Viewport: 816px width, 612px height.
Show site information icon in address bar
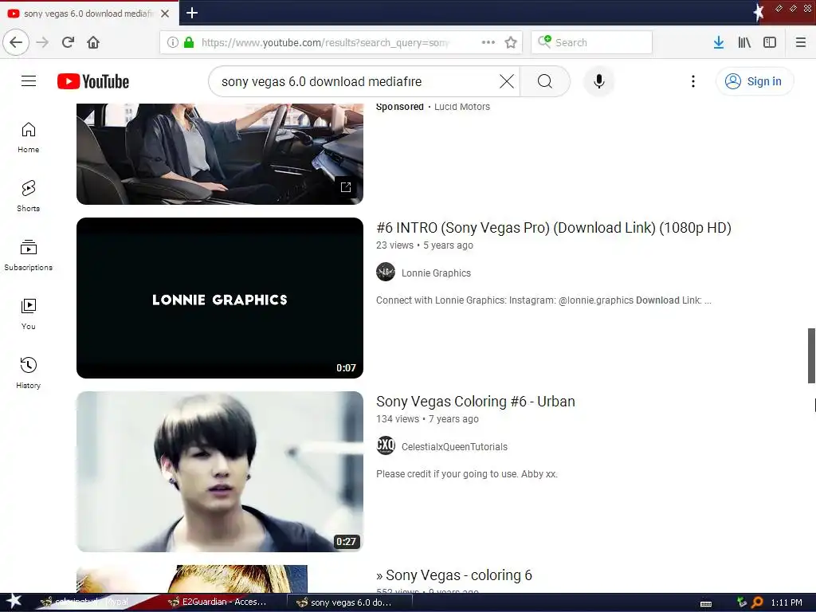click(x=173, y=42)
